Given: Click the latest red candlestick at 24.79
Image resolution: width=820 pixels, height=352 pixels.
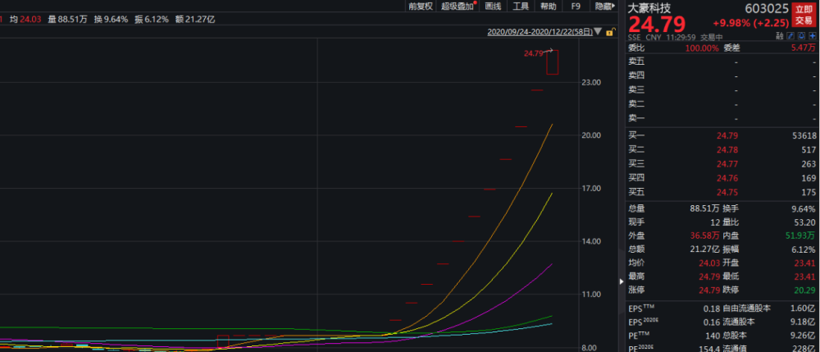Looking at the screenshot, I should pos(552,62).
